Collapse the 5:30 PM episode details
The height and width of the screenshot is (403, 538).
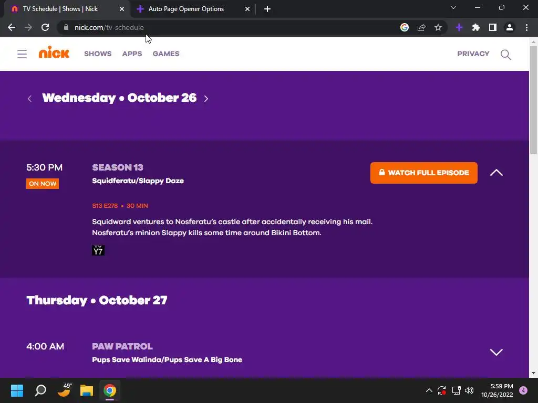click(496, 173)
